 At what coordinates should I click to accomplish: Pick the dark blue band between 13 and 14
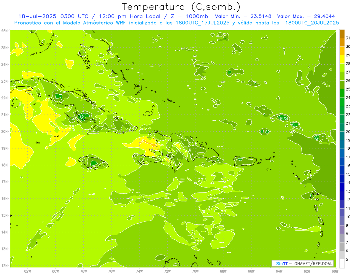[342, 187]
